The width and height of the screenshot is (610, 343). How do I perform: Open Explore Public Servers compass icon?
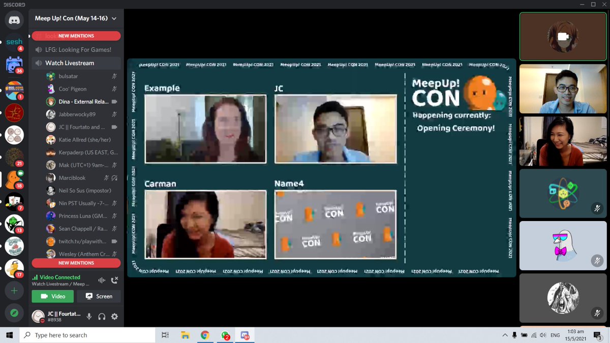pos(14,313)
